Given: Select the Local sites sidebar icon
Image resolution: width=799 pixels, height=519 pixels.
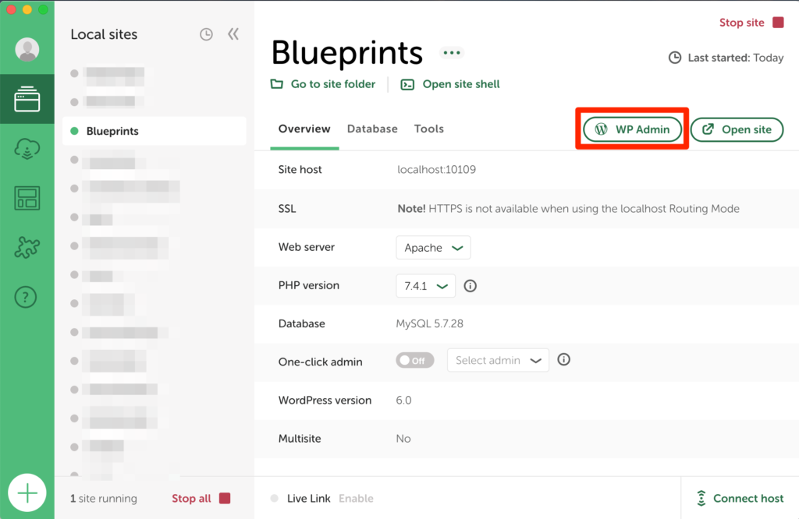Looking at the screenshot, I should click(x=27, y=99).
